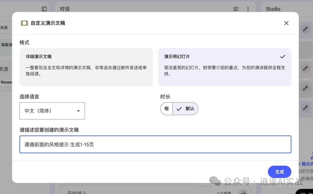Viewport: 313px width, 194px height.
Task: Click the lowest pencil icon on the right
Action: tap(305, 108)
